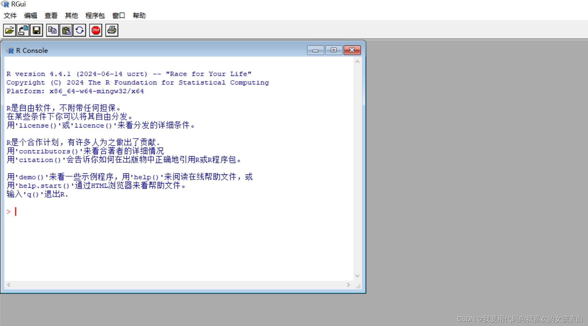
Task: Click the 'Copyright (C) 2024' text line
Action: pos(138,82)
